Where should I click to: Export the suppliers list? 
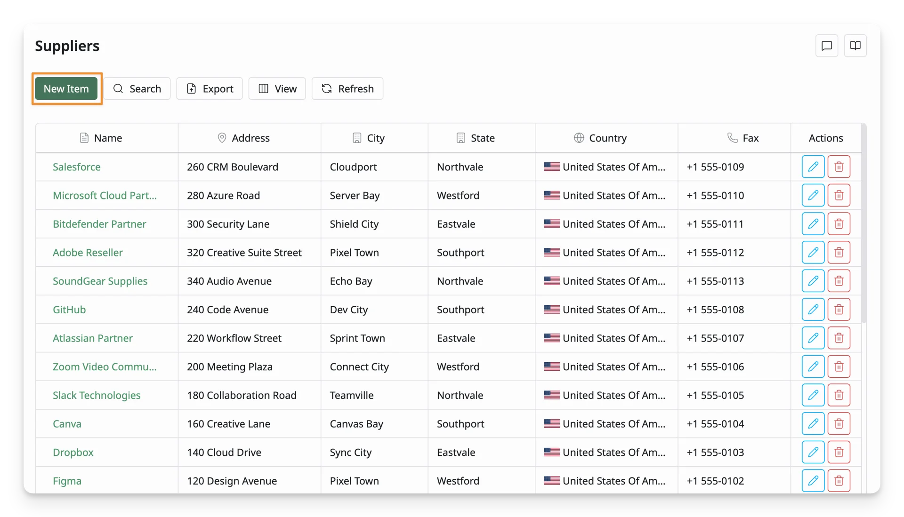pyautogui.click(x=210, y=88)
